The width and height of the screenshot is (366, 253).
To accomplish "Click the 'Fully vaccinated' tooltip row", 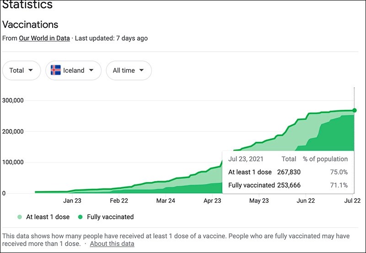I will coord(287,185).
